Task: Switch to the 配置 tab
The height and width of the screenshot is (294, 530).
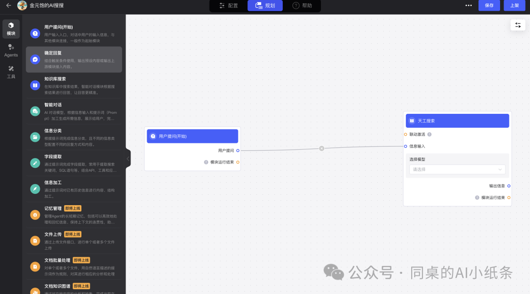Action: click(229, 5)
